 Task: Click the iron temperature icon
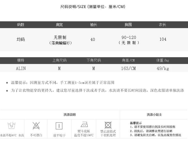point(84,124)
